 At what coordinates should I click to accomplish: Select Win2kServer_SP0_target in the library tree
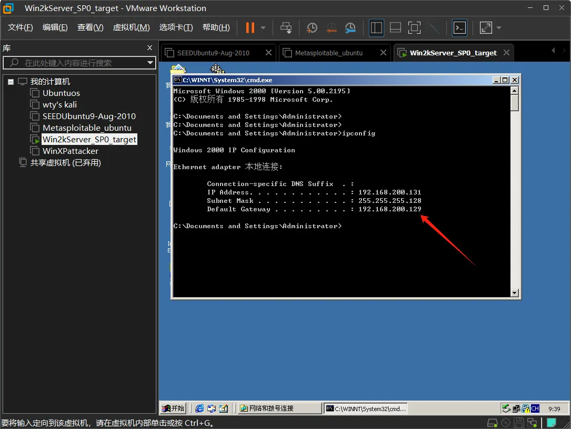89,139
